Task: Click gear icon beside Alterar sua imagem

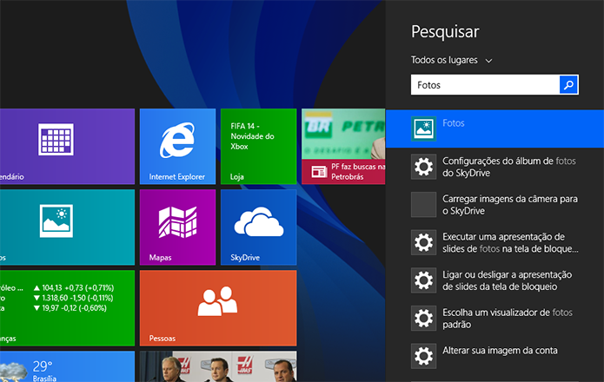Action: coord(423,356)
